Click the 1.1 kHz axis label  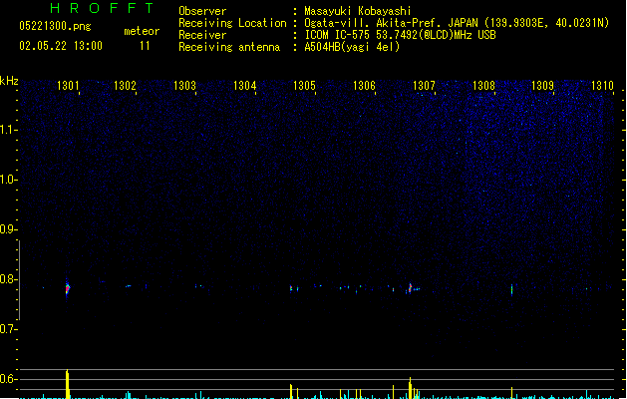(8, 130)
